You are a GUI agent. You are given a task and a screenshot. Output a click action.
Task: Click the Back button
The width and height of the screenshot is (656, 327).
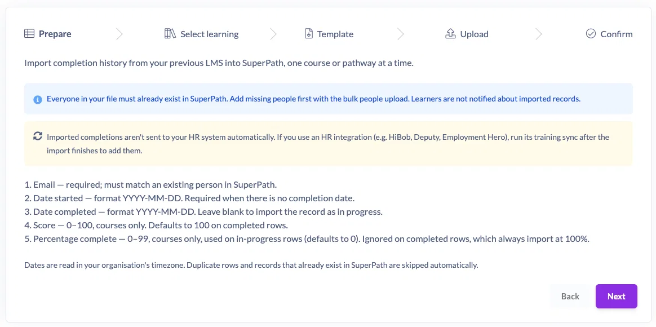570,297
